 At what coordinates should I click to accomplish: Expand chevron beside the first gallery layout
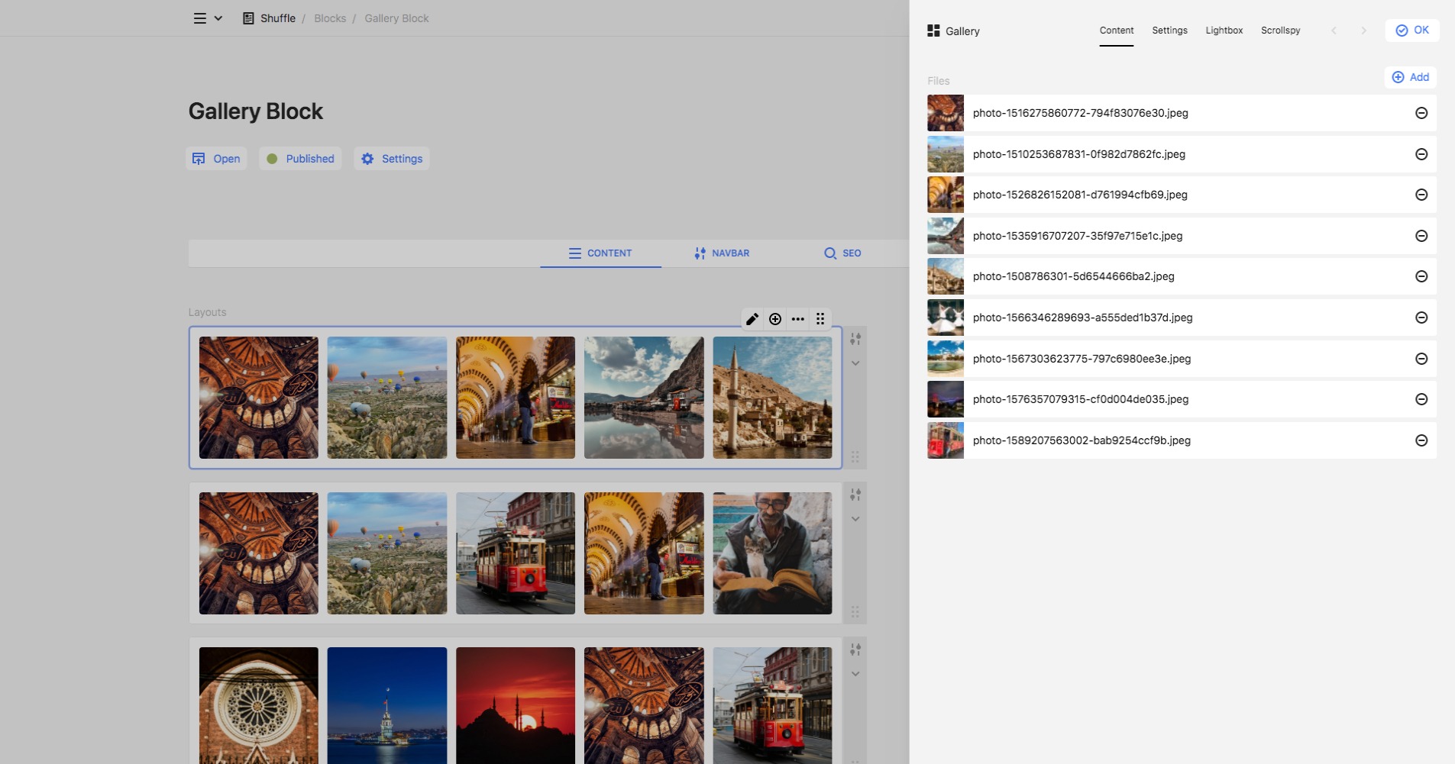point(855,363)
